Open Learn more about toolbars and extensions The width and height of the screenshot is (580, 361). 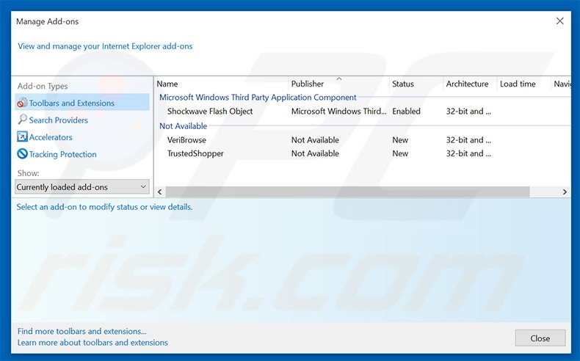point(93,343)
